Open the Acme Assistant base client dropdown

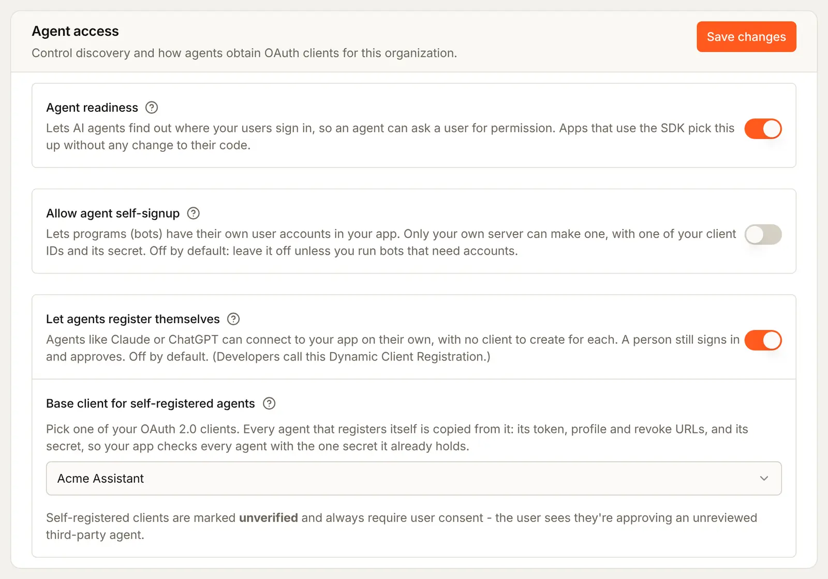click(x=413, y=479)
